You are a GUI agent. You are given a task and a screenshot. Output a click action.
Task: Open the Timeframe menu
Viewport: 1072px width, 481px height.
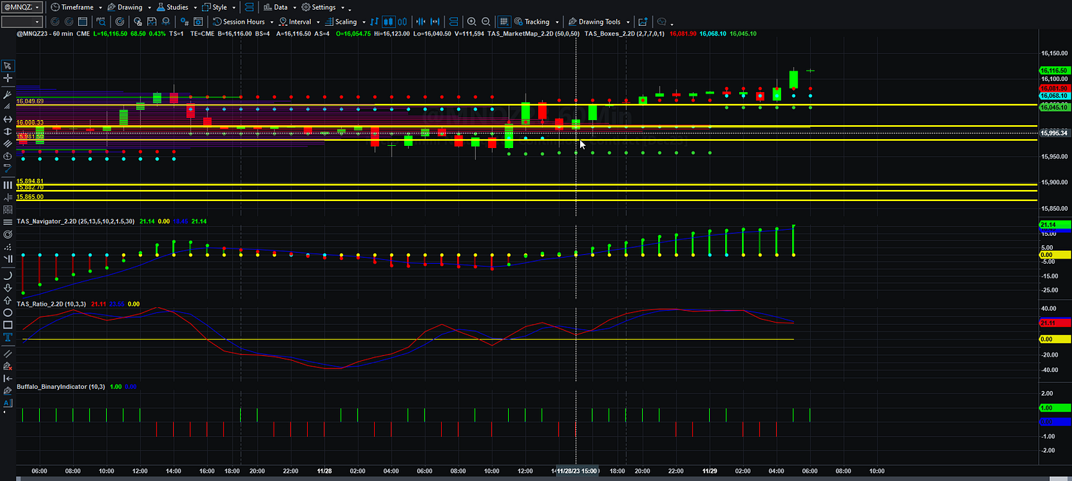(77, 7)
